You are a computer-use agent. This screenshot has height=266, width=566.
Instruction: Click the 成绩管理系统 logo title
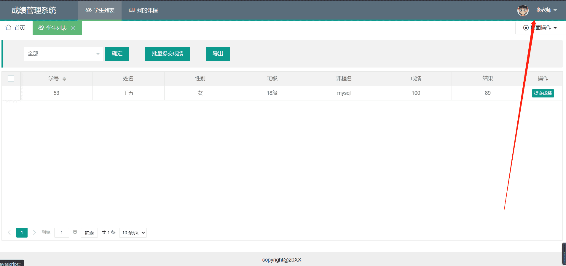(34, 10)
